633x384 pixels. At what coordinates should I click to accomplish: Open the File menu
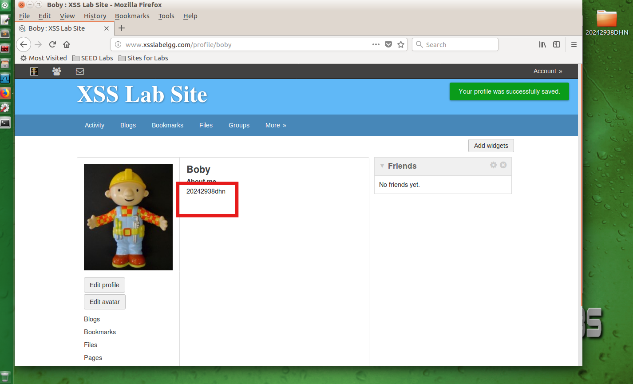[24, 16]
